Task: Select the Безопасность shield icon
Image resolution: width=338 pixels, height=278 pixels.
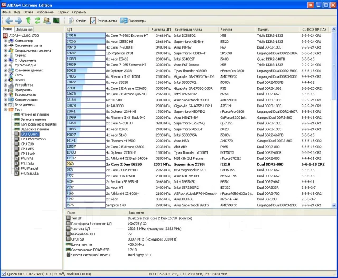Action: point(11,94)
